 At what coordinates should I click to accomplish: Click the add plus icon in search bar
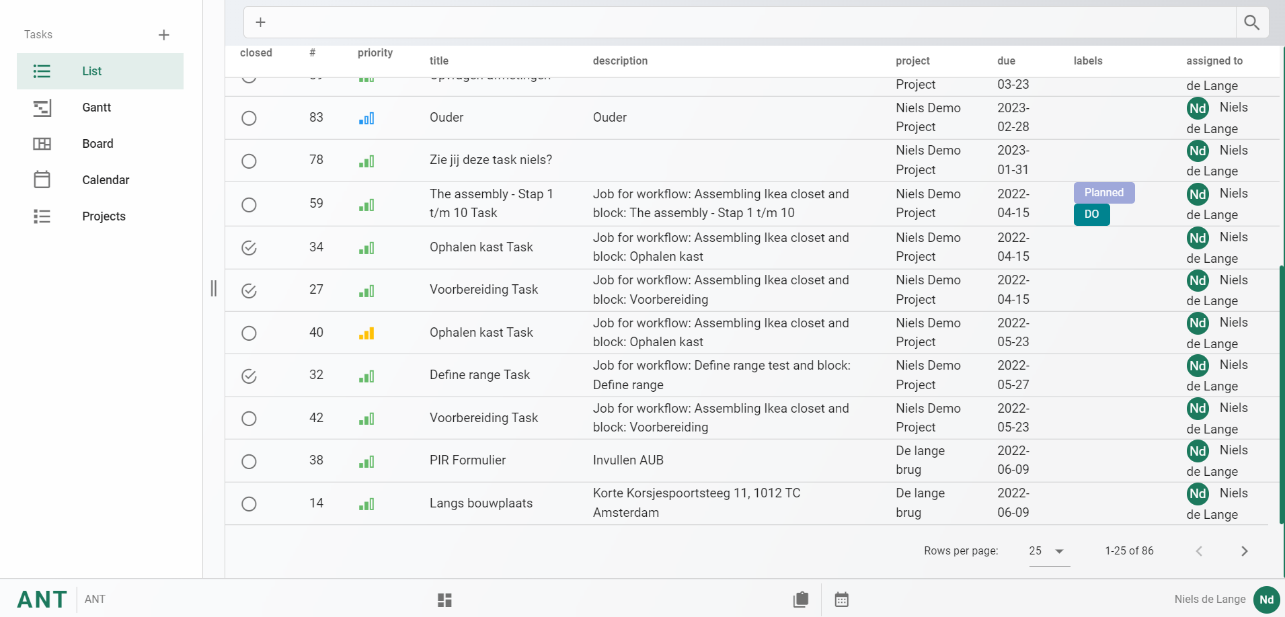point(261,22)
